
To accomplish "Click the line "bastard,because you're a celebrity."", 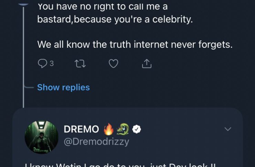I will point(115,19).
